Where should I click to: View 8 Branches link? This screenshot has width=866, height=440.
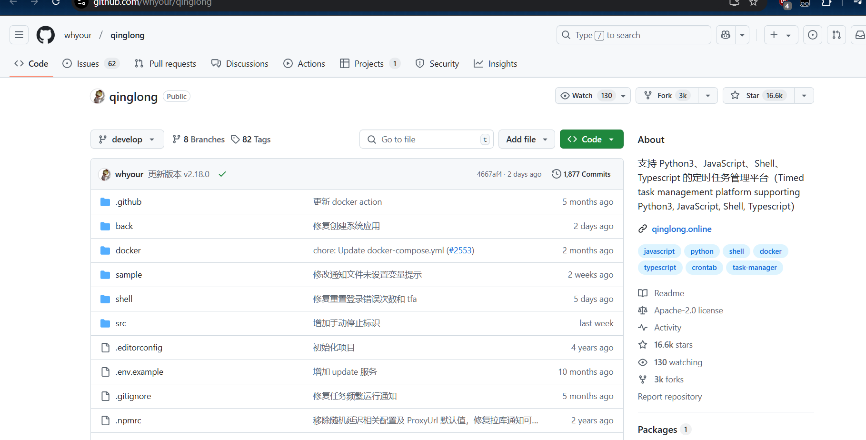[x=199, y=140]
